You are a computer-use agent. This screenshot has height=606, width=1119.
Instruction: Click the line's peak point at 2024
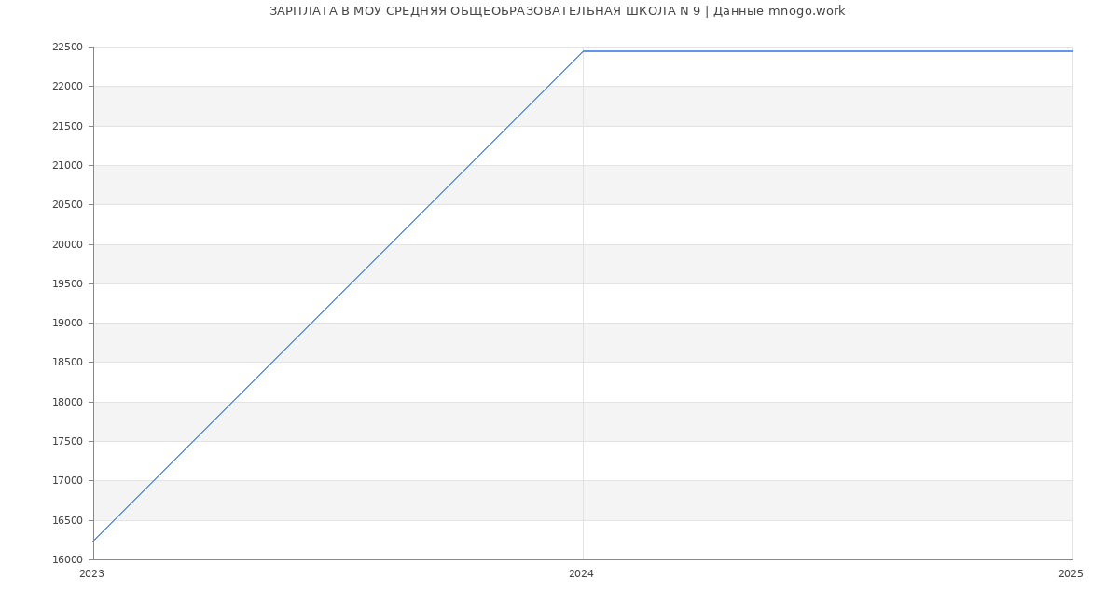pyautogui.click(x=583, y=51)
